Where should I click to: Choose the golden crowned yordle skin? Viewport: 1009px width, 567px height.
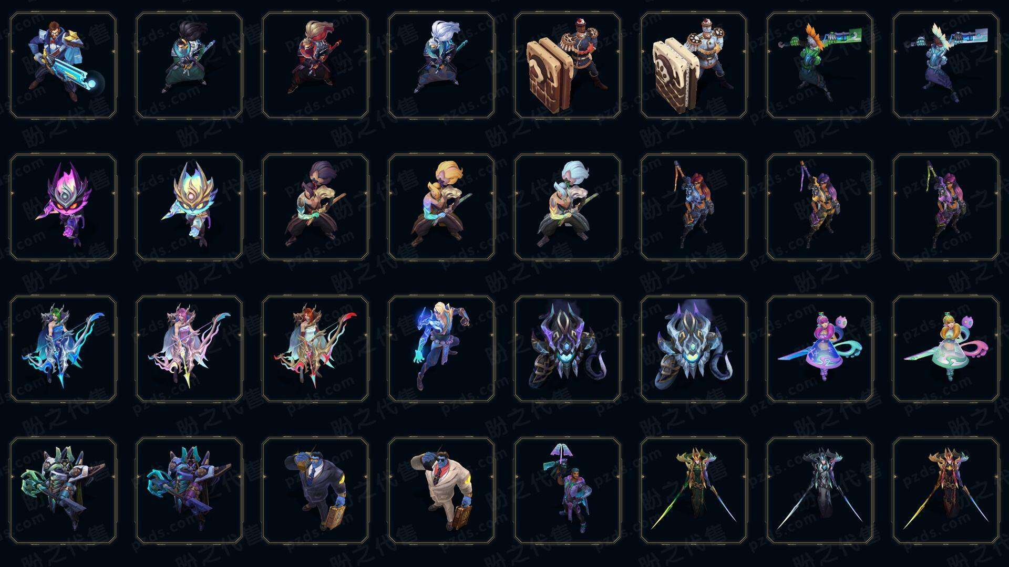coord(189,207)
